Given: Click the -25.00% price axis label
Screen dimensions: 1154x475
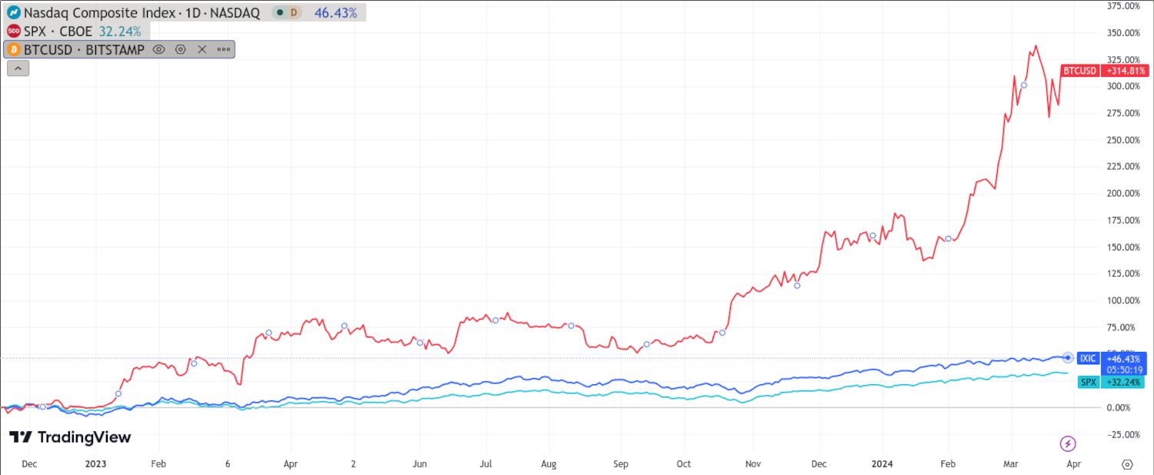Looking at the screenshot, I should tap(1125, 434).
